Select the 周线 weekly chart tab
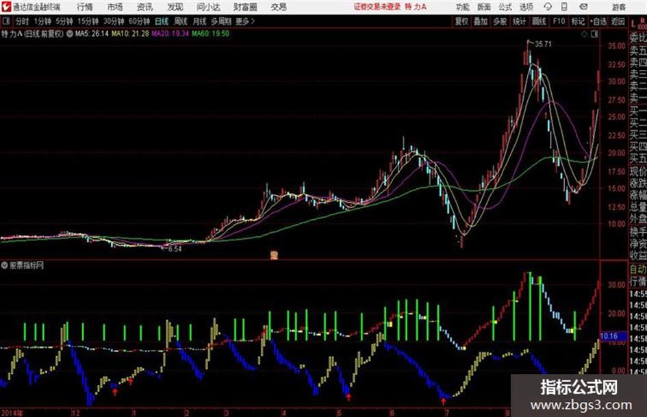The image size is (647, 417). [x=181, y=21]
